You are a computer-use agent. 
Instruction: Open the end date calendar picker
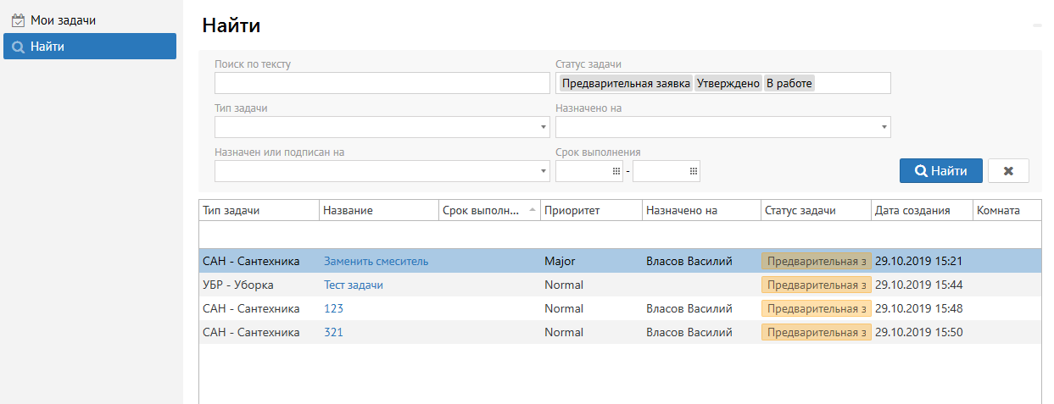pos(693,171)
